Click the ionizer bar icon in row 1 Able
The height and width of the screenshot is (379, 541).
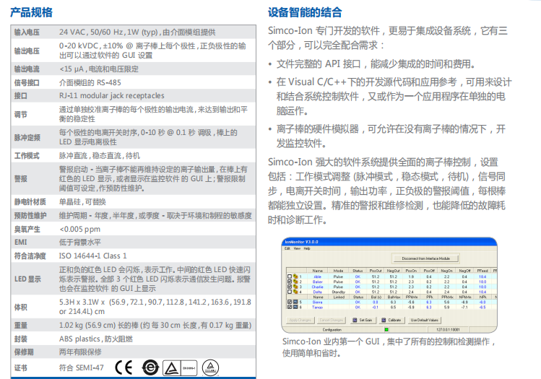click(295, 276)
